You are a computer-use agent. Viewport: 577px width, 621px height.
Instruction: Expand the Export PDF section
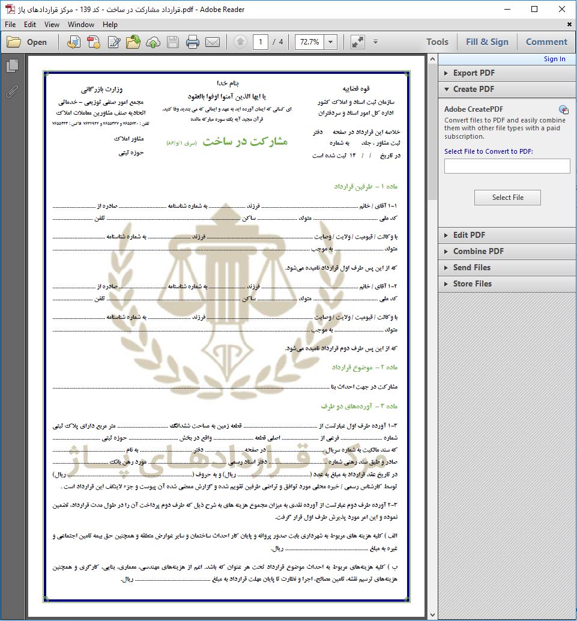tap(473, 73)
